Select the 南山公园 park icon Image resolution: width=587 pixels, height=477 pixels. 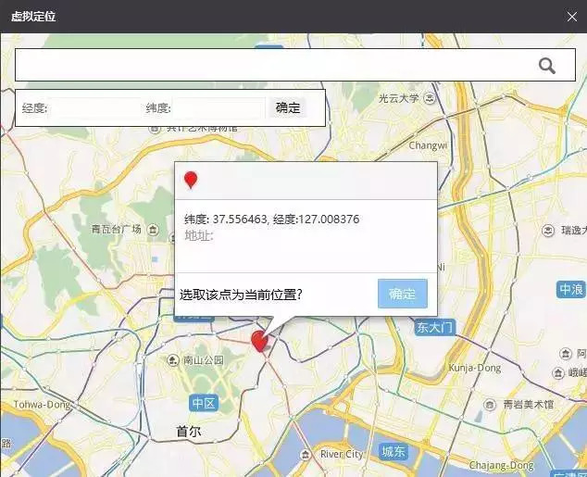[x=172, y=360]
